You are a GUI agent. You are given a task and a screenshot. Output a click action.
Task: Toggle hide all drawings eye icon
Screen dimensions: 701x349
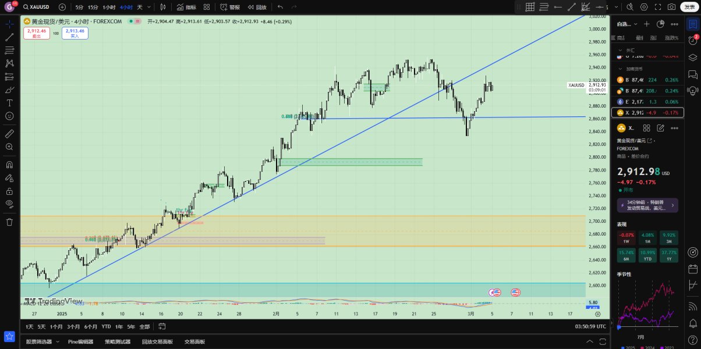click(x=9, y=204)
